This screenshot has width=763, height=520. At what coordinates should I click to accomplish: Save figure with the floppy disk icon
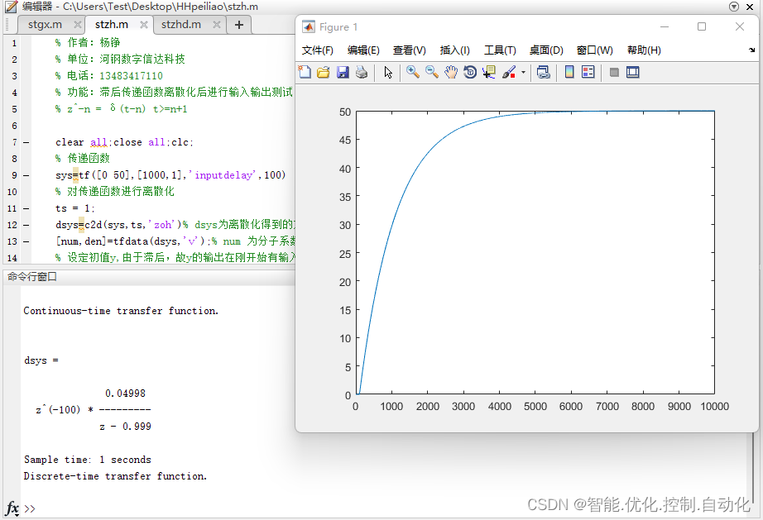pos(343,73)
